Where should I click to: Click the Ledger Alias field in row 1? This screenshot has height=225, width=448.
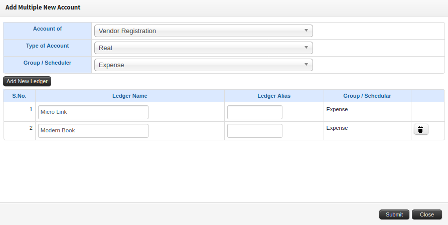coord(254,112)
